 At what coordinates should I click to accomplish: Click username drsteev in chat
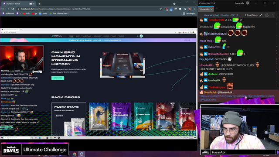point(213,74)
